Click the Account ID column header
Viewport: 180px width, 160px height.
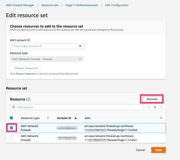pyautogui.click(x=64, y=118)
